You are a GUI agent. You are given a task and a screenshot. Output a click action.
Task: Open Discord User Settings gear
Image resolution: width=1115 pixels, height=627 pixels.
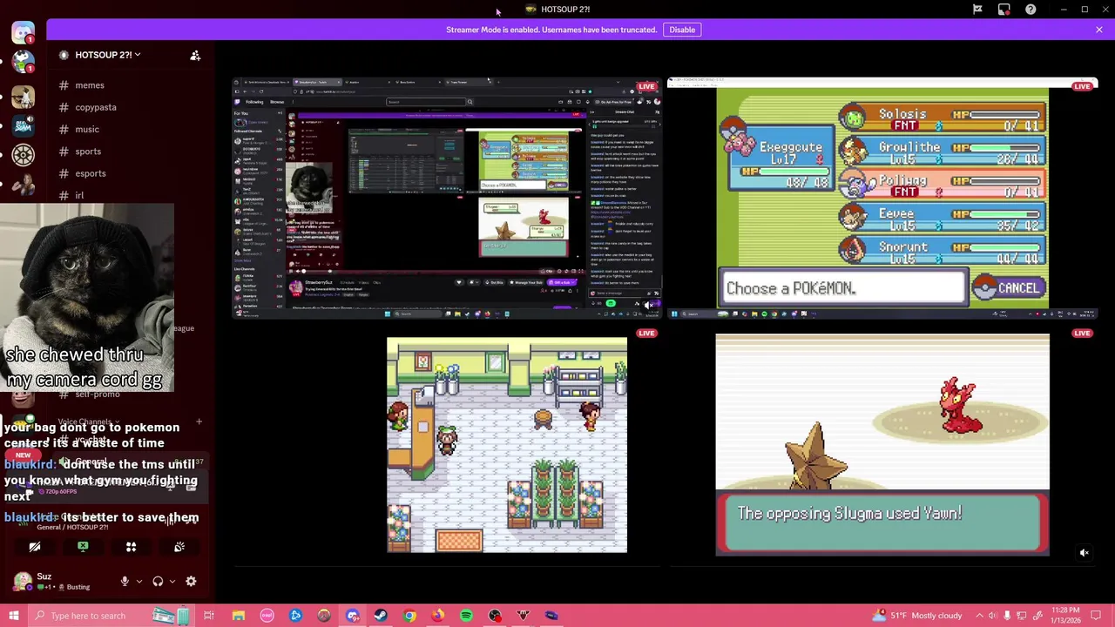pyautogui.click(x=191, y=581)
